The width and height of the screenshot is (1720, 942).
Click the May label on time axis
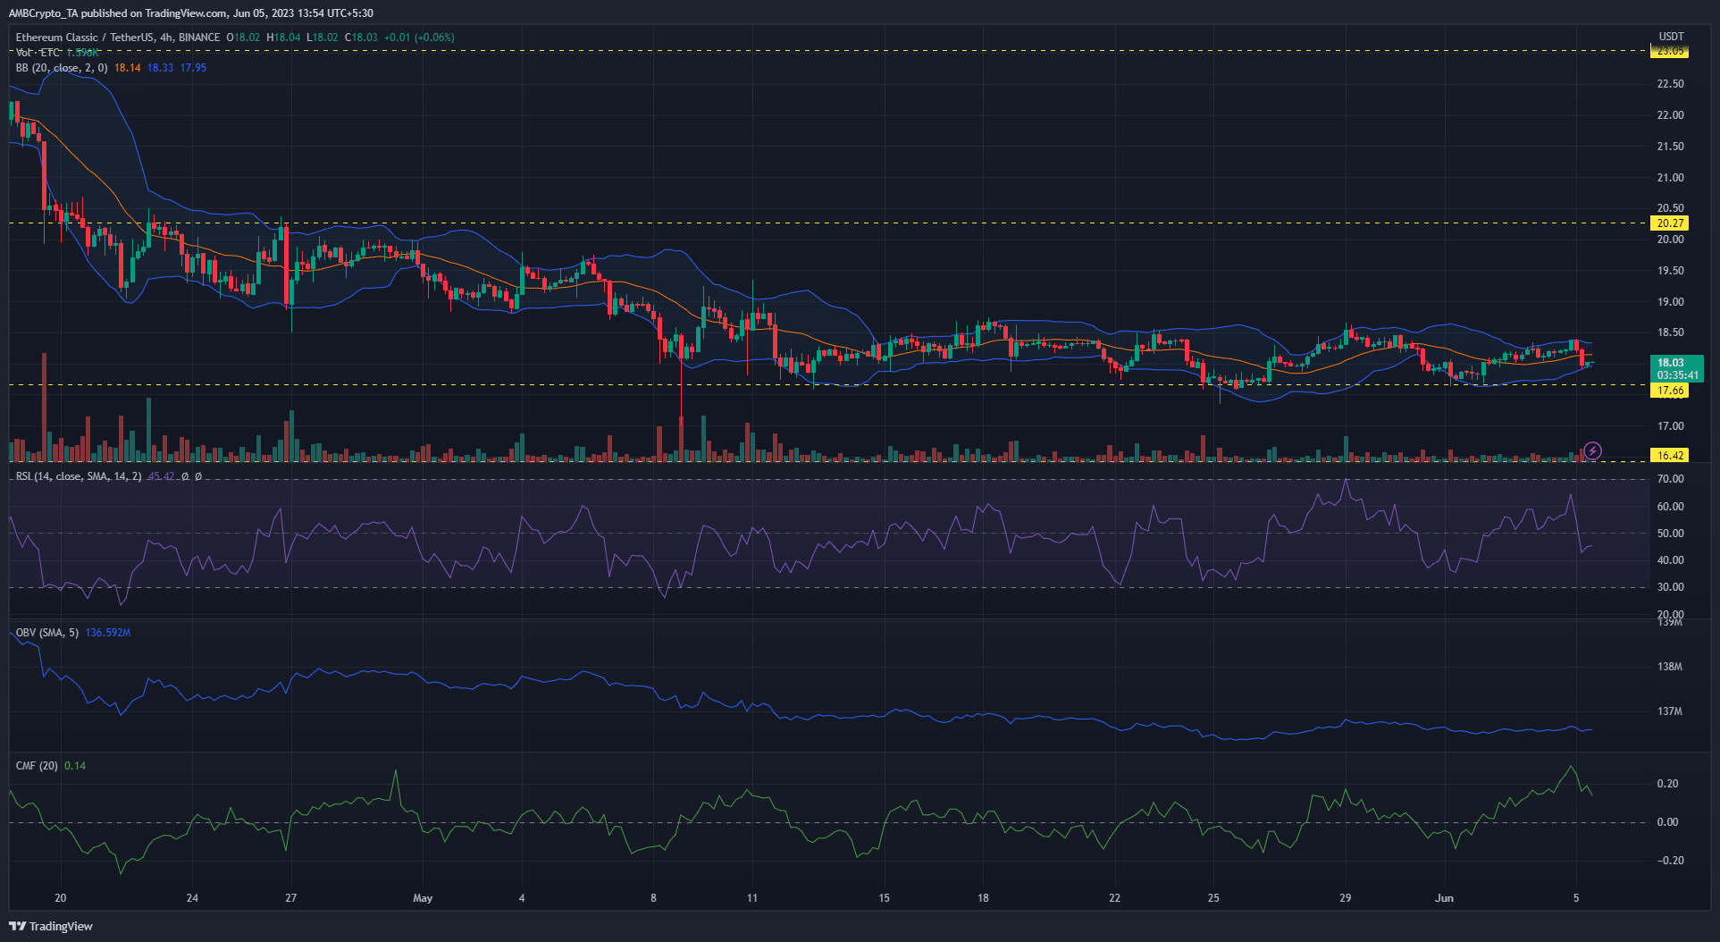click(423, 898)
